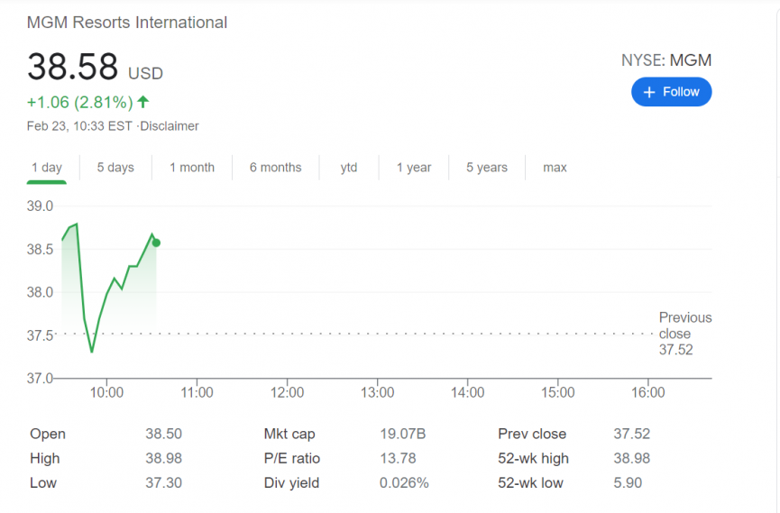Click the 13:00 time axis label
This screenshot has height=513, width=780.
click(x=377, y=392)
